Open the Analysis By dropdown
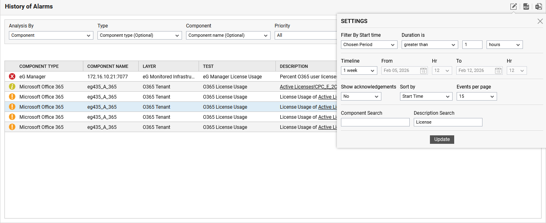 click(x=51, y=36)
